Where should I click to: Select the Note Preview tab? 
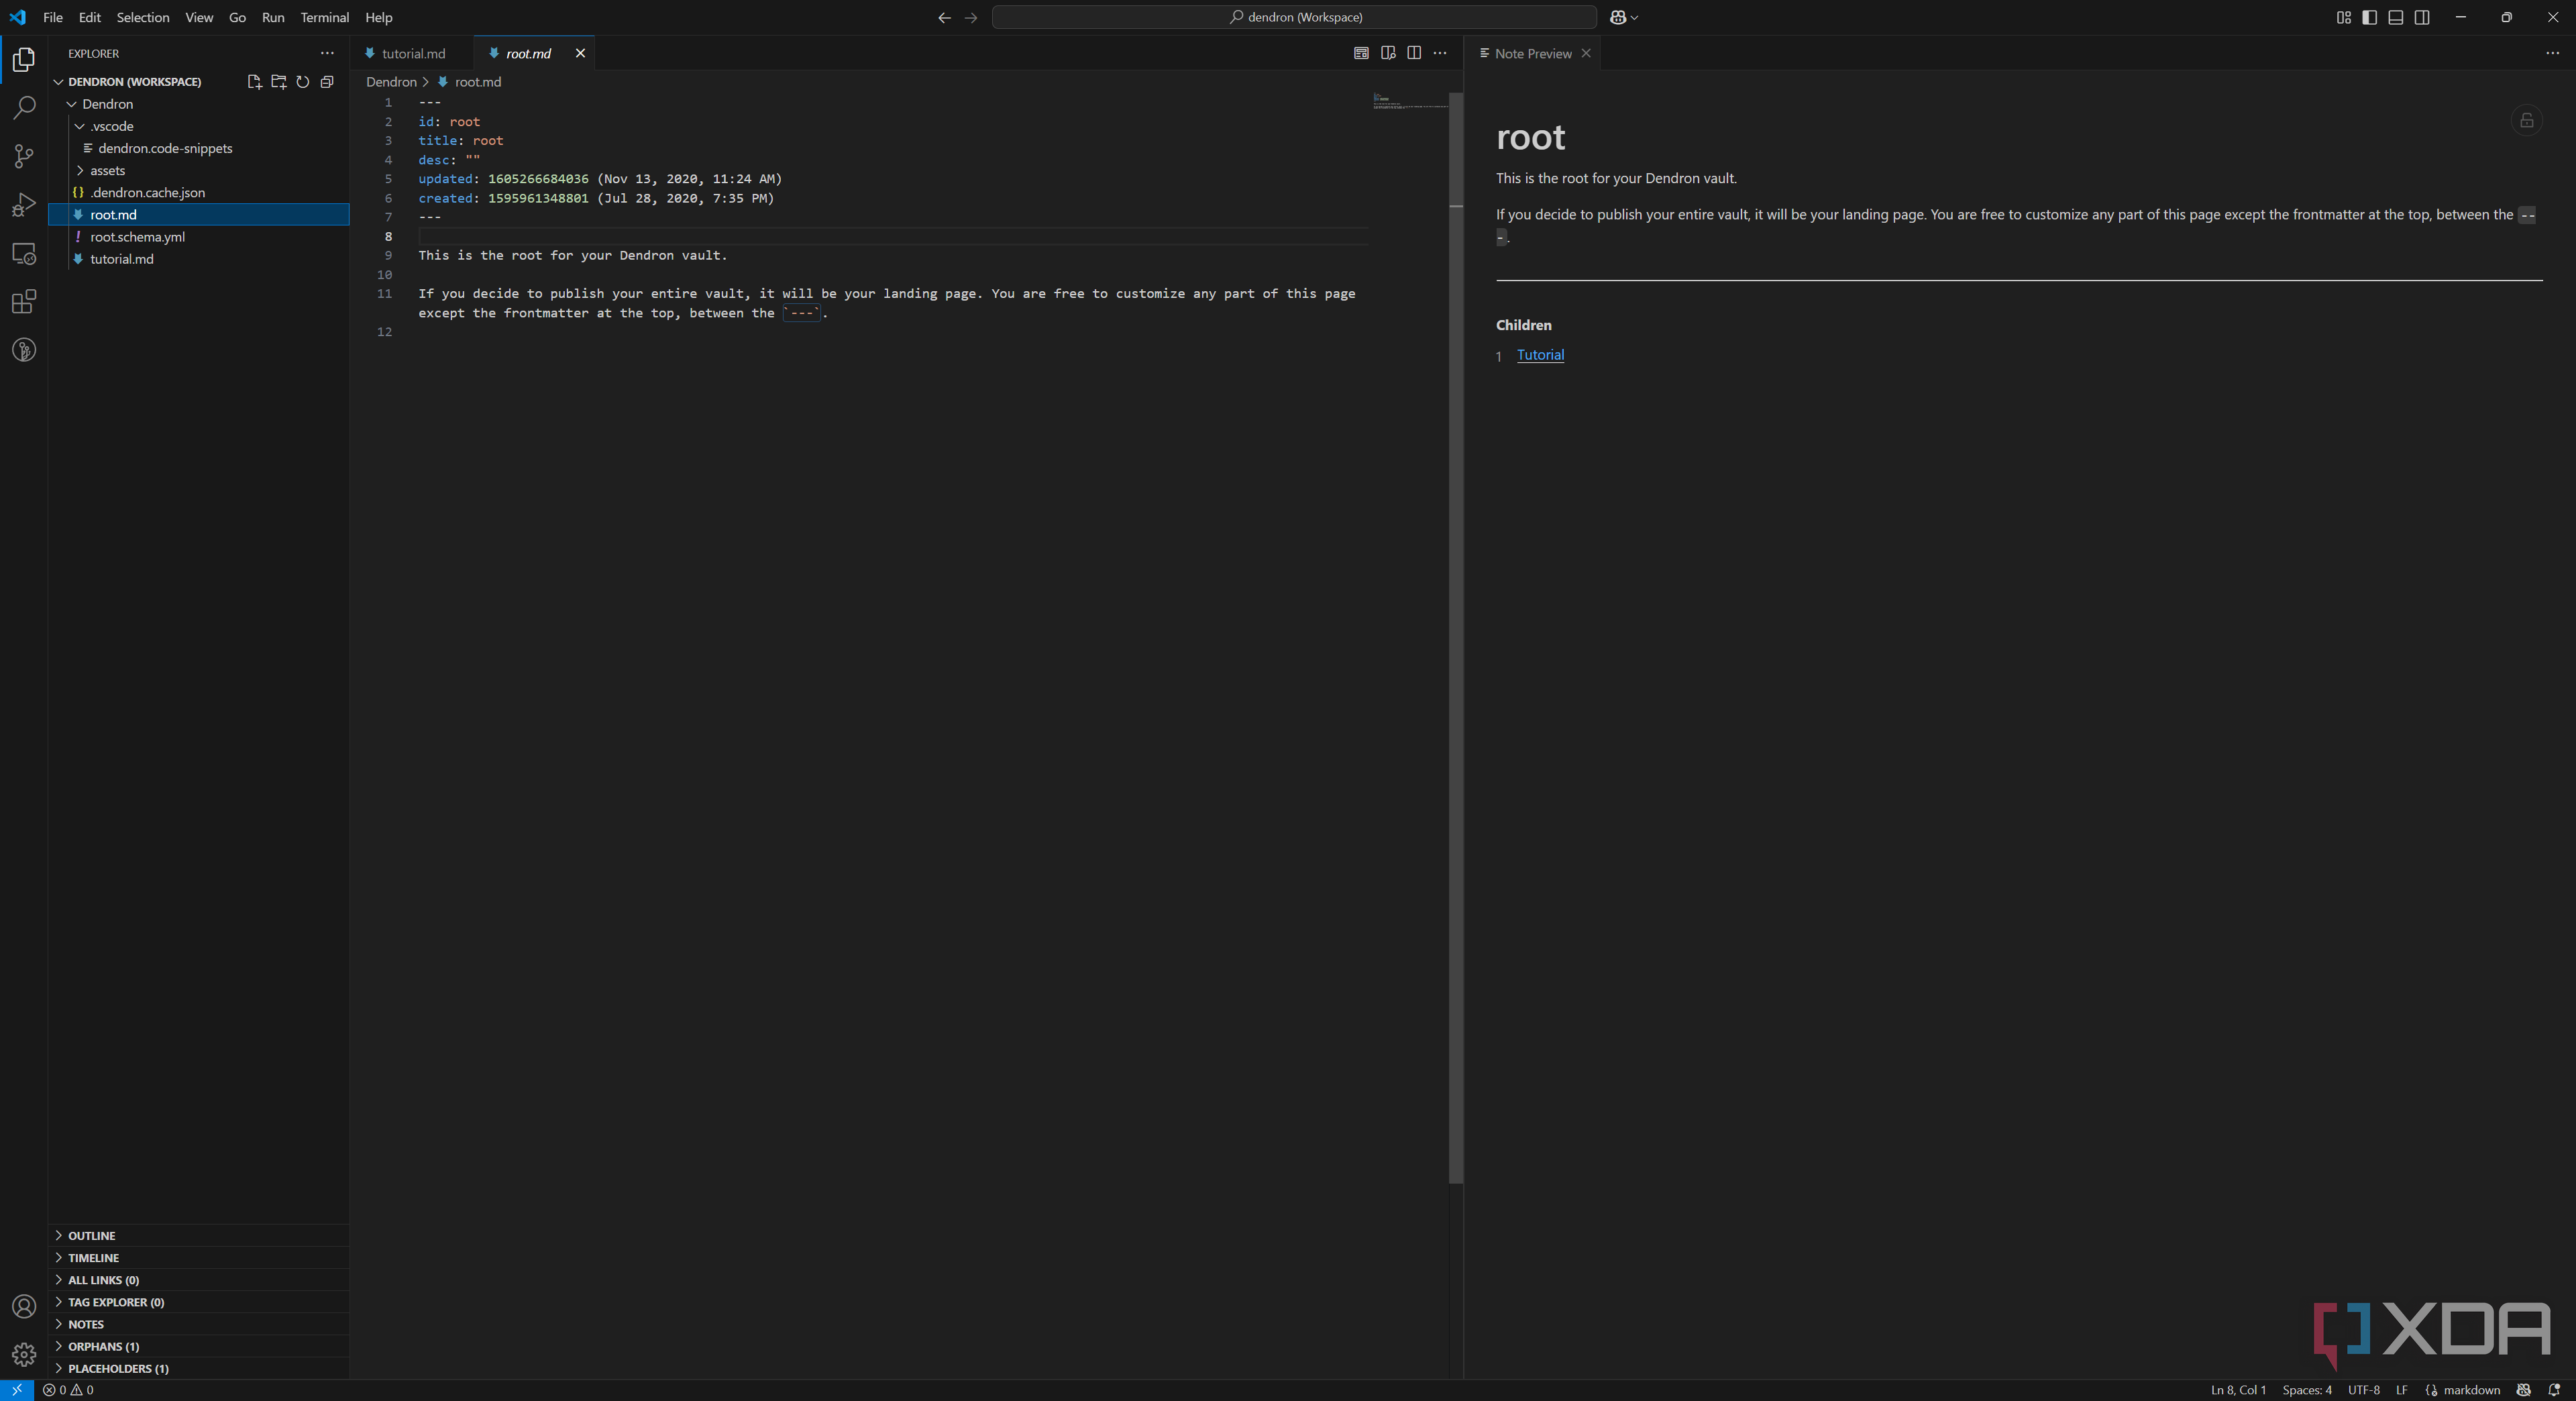pos(1533,54)
